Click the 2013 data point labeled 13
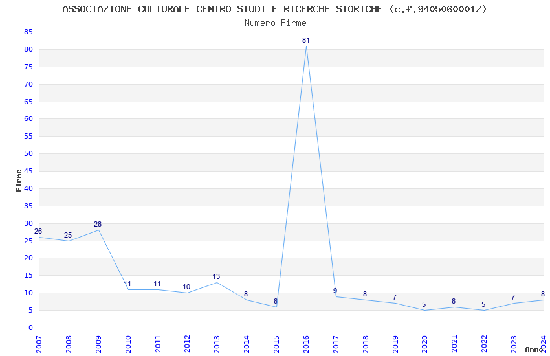This screenshot has width=550, height=356. pos(217,282)
